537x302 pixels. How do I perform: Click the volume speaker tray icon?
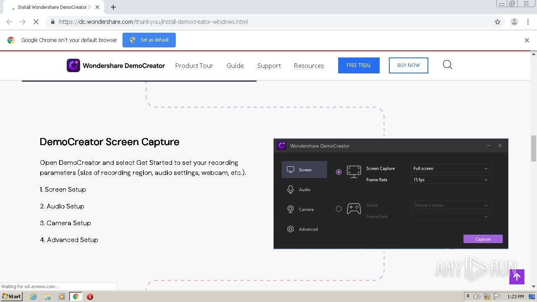(x=477, y=297)
